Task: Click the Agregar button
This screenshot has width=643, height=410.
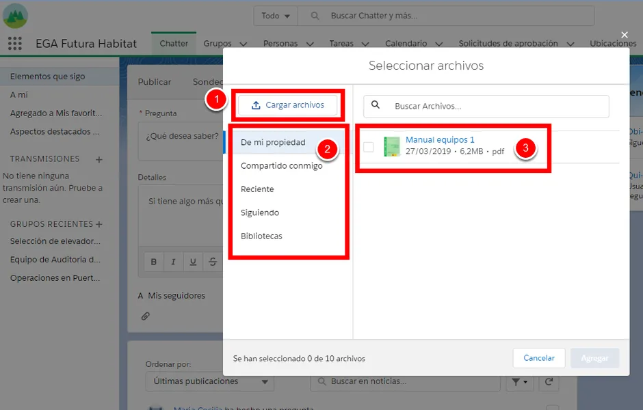Action: [x=594, y=358]
